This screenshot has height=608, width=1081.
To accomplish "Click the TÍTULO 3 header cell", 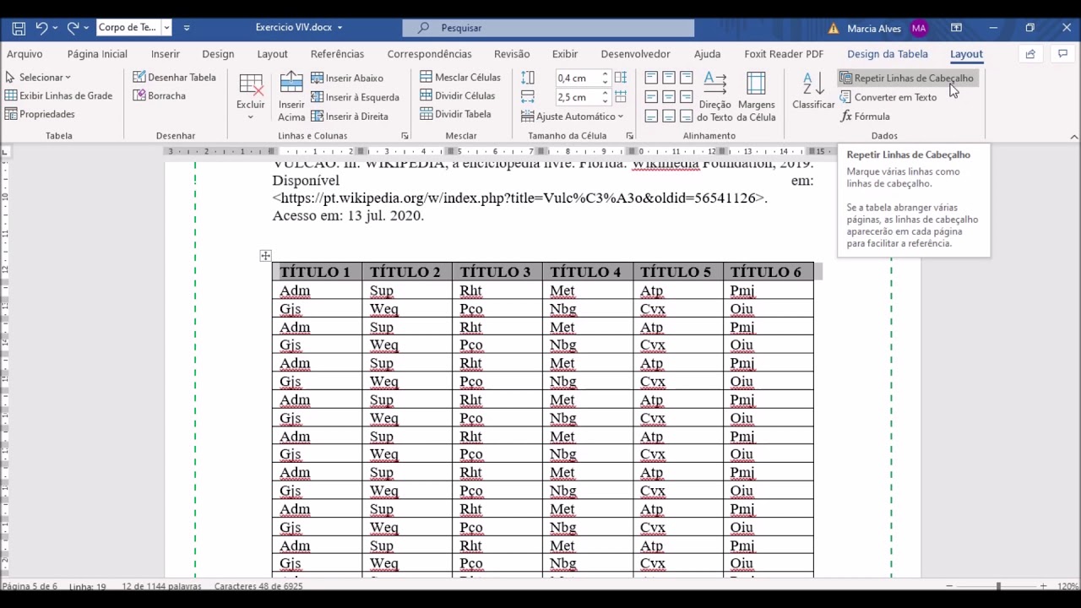I will tap(497, 272).
